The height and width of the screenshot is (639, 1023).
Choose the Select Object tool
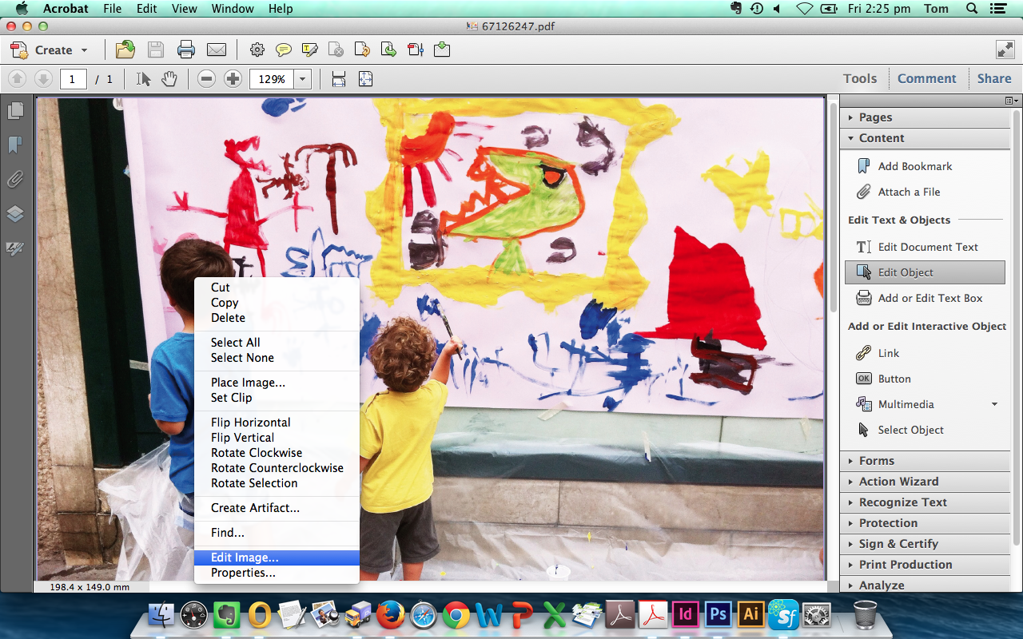(900, 430)
